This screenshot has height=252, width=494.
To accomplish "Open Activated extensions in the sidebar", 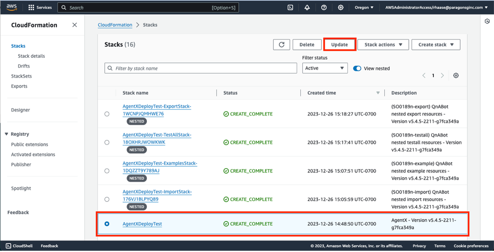I will point(33,154).
